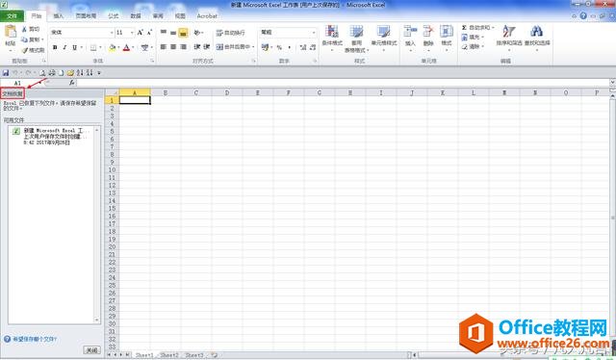The width and height of the screenshot is (616, 360).
Task: Select column C header
Action: tap(196, 92)
